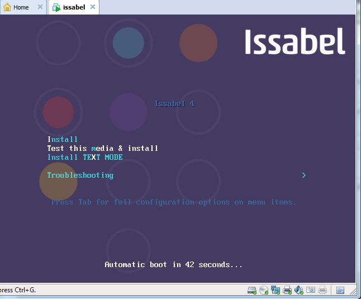Click the Automatic boot countdown text

coord(173,264)
